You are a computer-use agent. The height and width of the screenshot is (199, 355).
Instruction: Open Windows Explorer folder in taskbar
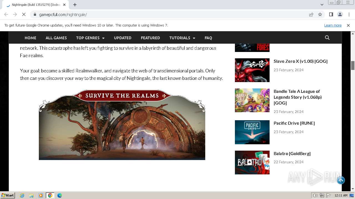coord(31,195)
